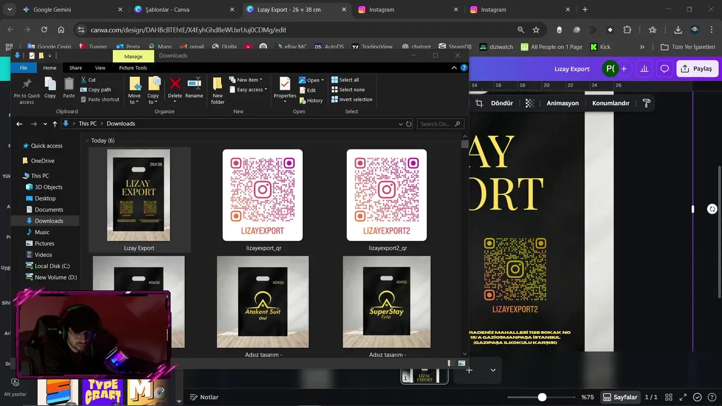Click the Search Downloads box in Explorer
Screen dimensions: 722x406
[x=441, y=123]
